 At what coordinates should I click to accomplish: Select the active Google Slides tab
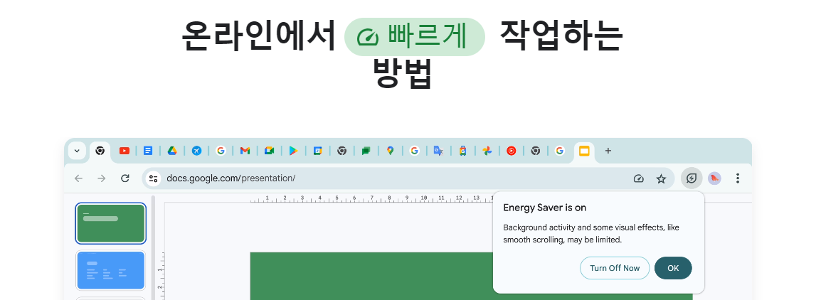click(584, 151)
